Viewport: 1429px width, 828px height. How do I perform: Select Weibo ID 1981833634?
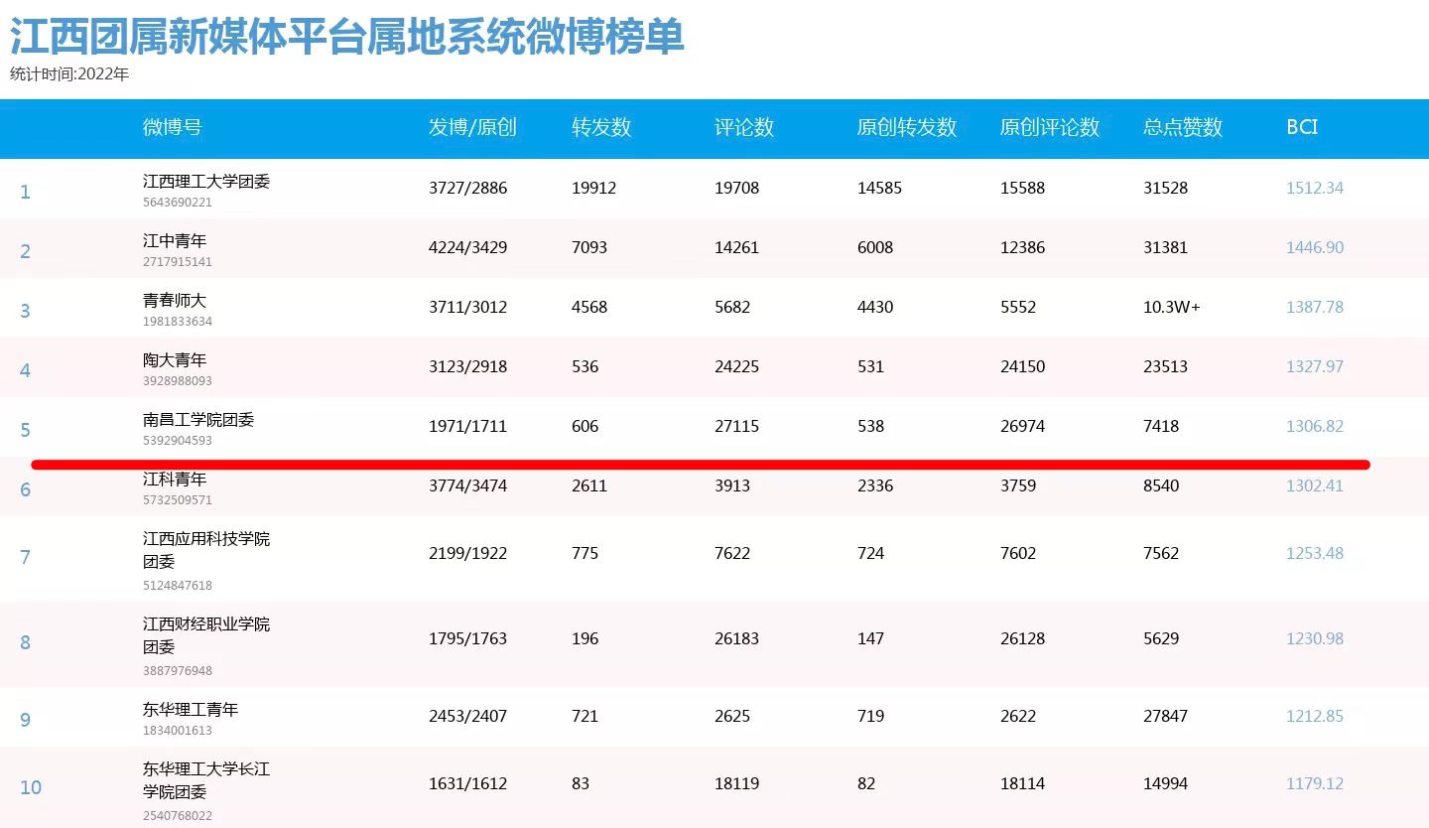tap(178, 322)
